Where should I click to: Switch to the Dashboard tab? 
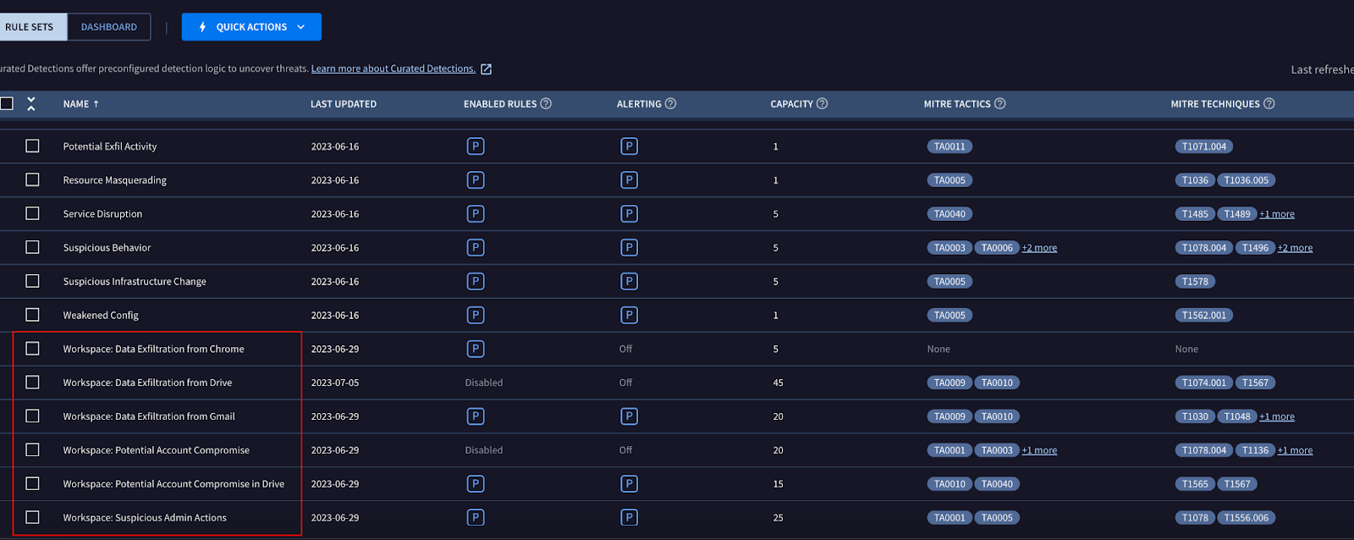click(108, 27)
